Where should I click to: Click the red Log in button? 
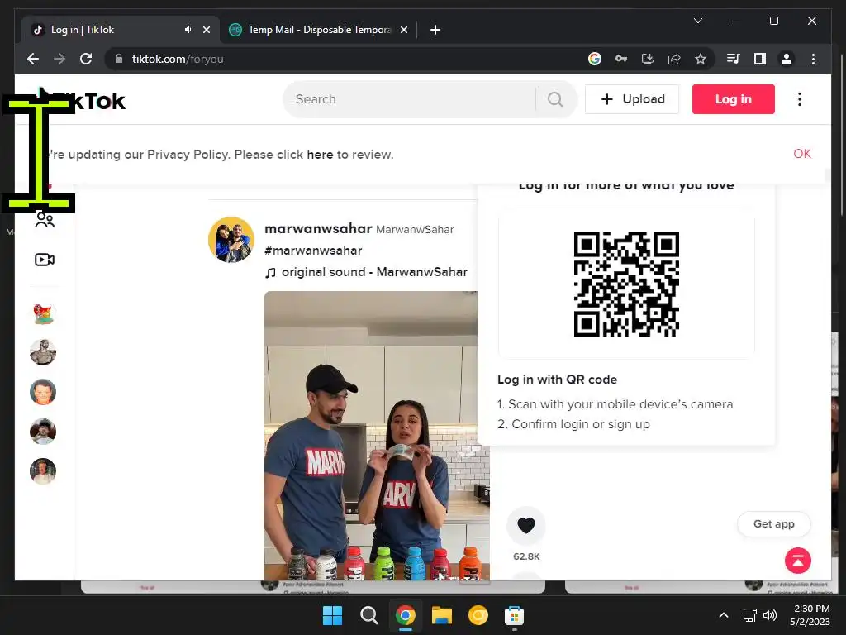point(734,99)
